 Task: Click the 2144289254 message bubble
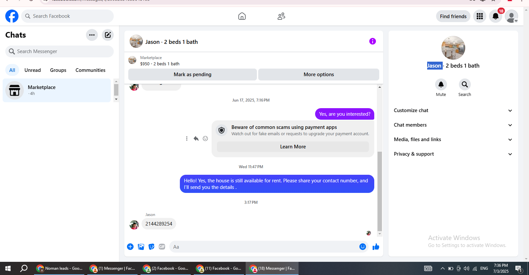point(159,224)
